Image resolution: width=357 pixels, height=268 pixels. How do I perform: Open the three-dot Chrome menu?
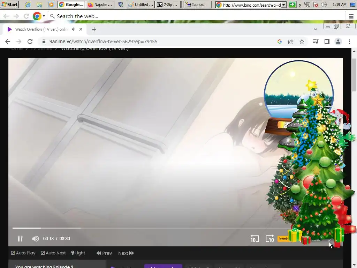pyautogui.click(x=349, y=42)
